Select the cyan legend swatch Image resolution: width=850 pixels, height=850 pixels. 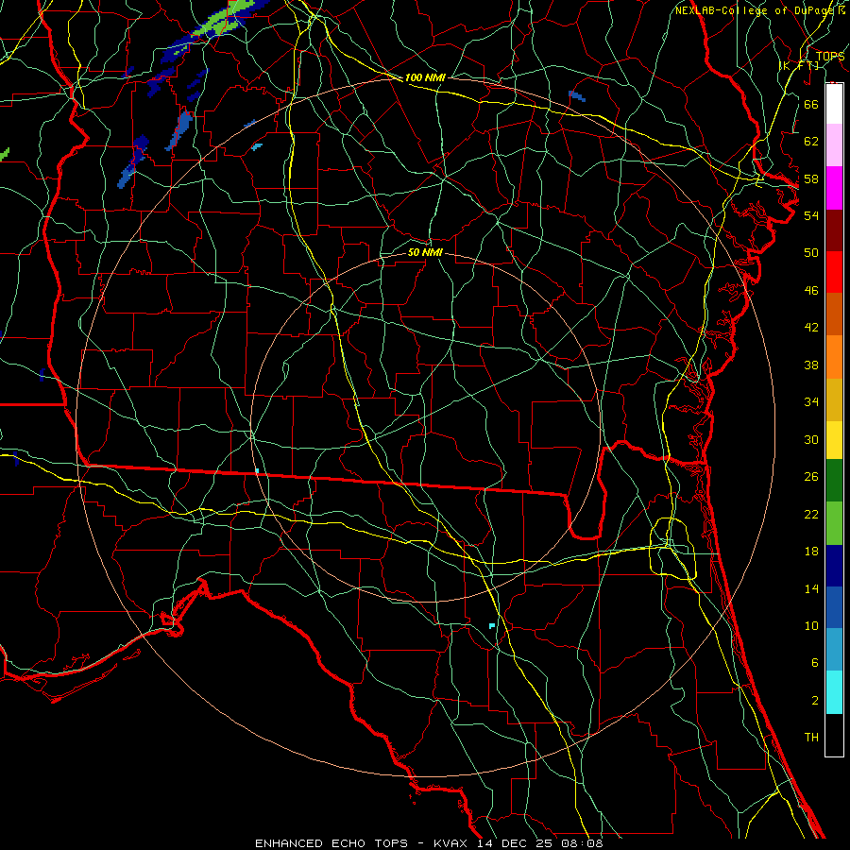(x=834, y=692)
